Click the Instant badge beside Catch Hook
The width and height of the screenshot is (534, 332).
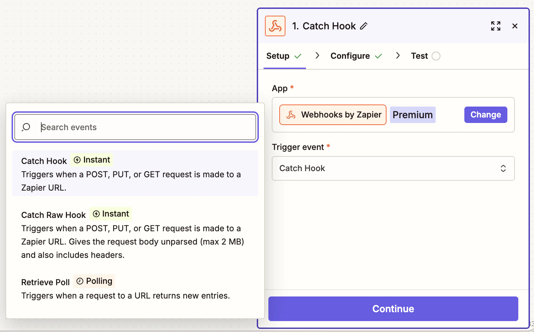[x=92, y=160]
